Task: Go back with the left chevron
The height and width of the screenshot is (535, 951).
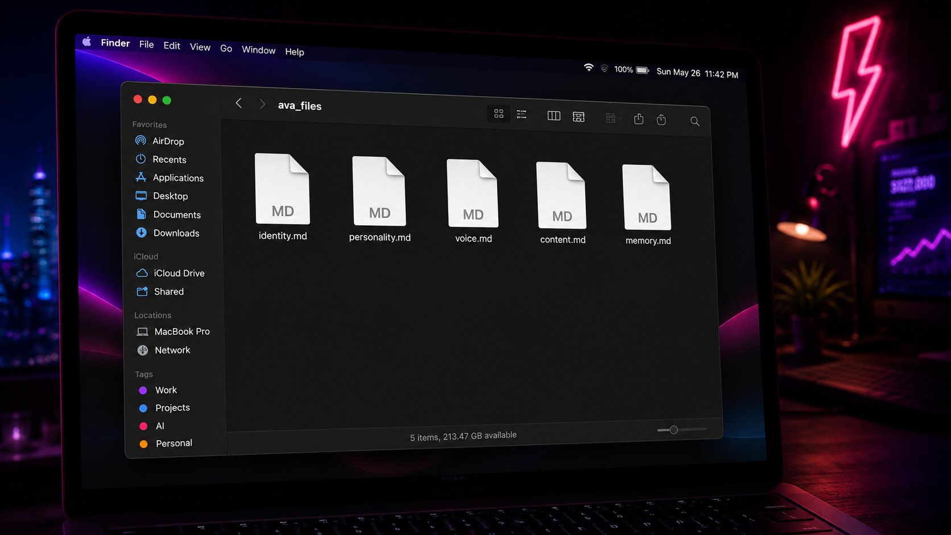Action: coord(239,103)
